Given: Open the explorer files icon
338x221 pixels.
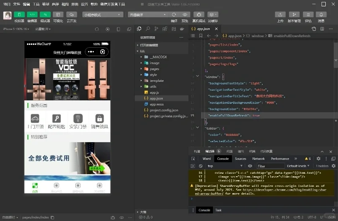Looking at the screenshot, I should click(139, 29).
